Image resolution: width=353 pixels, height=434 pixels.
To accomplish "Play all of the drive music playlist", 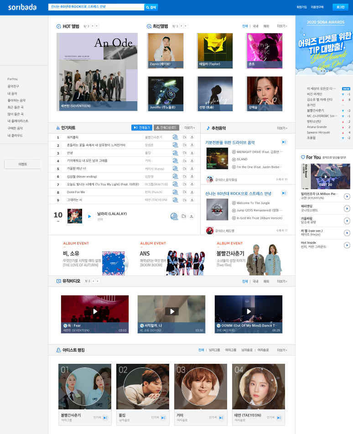I will coord(284,142).
